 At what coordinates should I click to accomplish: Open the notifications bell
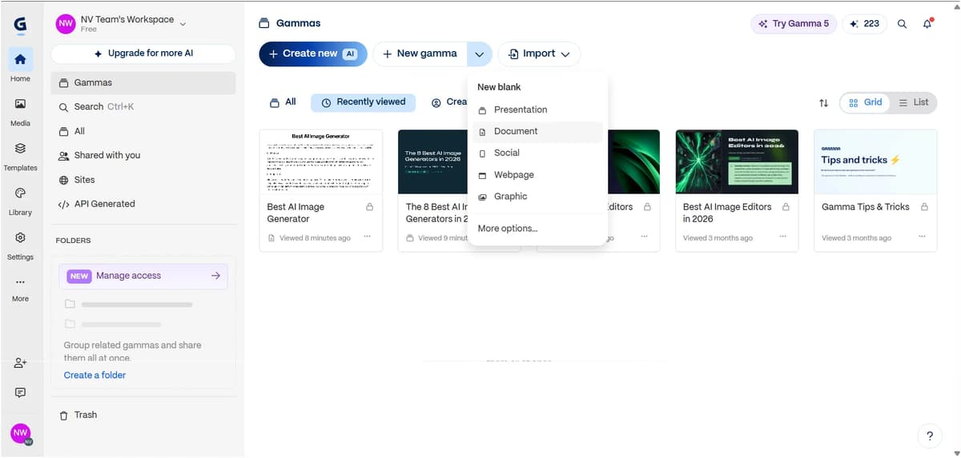tap(927, 24)
